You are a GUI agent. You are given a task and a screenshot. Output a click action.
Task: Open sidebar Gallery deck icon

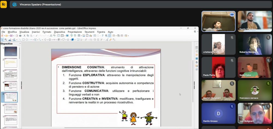(x=197, y=66)
